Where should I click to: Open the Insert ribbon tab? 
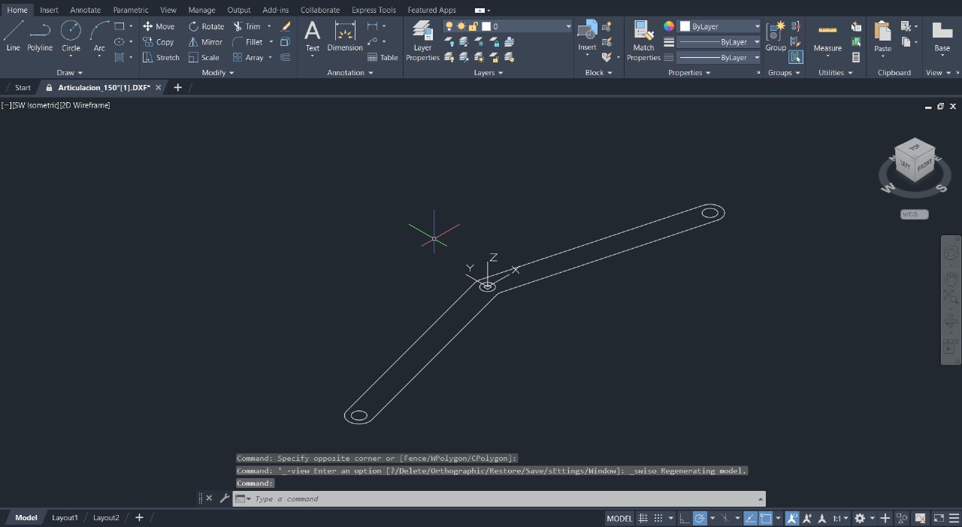(49, 10)
